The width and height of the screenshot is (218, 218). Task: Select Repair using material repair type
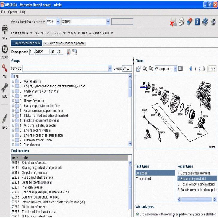pyautogui.click(x=197, y=178)
